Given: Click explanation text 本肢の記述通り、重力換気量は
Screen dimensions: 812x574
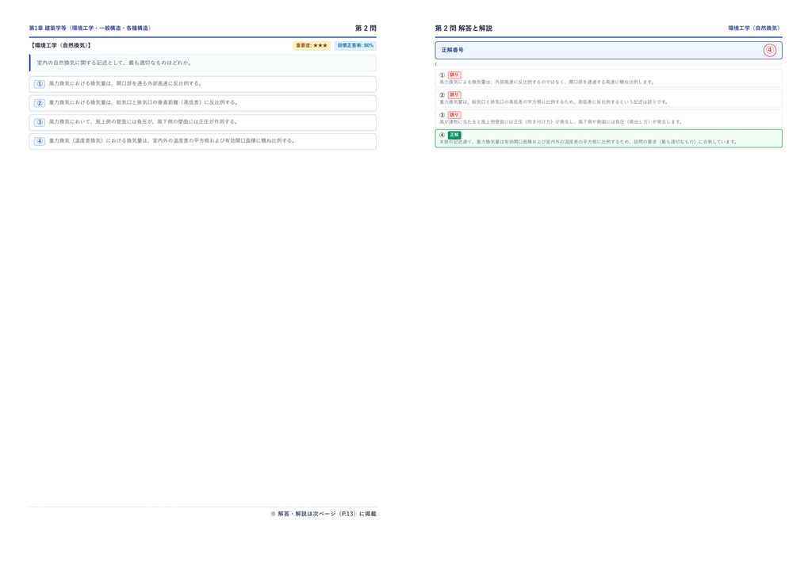Looking at the screenshot, I should (x=588, y=142).
